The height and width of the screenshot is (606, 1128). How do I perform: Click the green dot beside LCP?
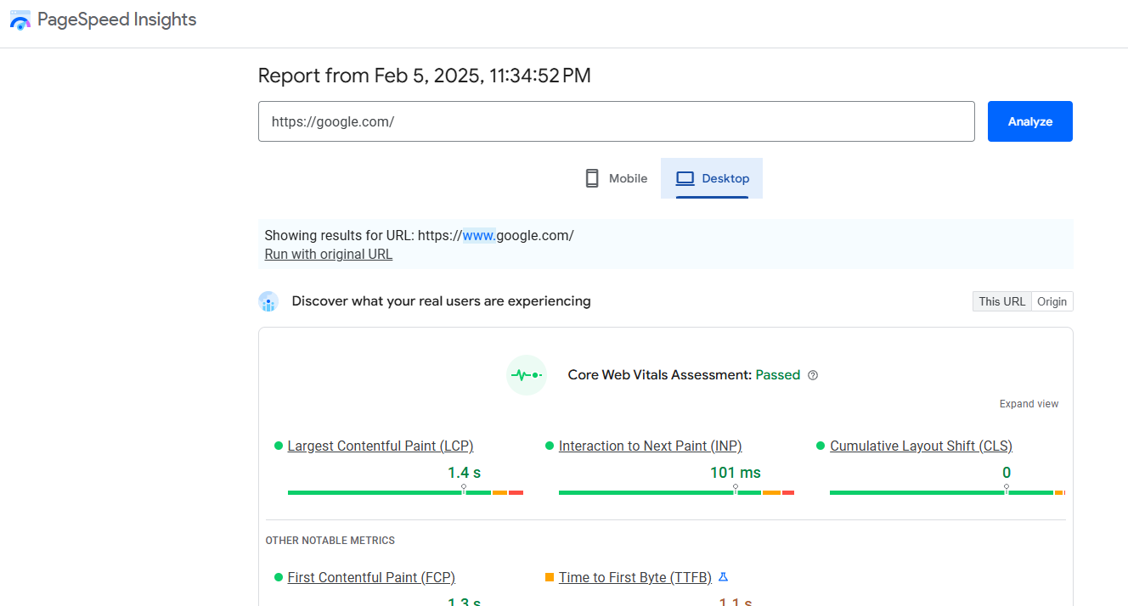coord(279,446)
